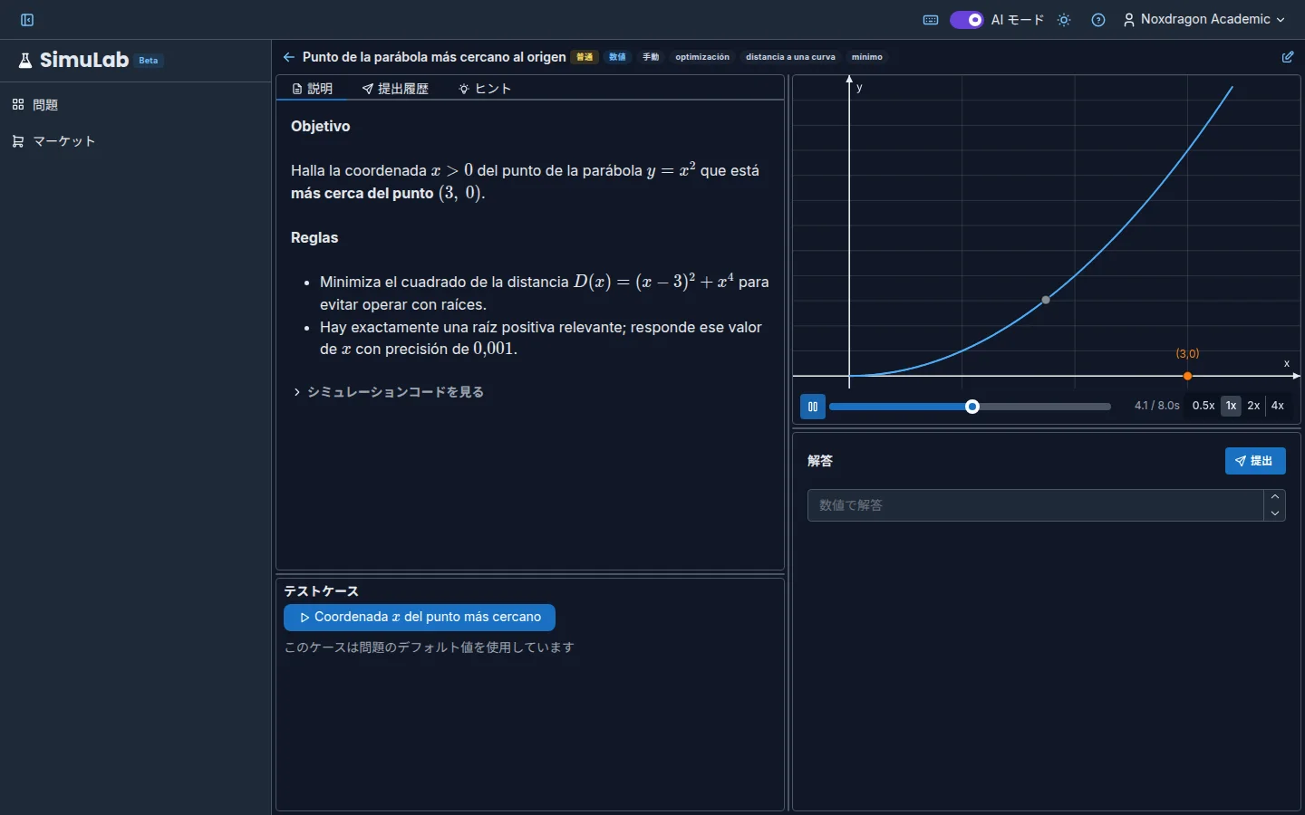This screenshot has height=815, width=1305.
Task: Set playback speed to 1x
Action: [1231, 406]
